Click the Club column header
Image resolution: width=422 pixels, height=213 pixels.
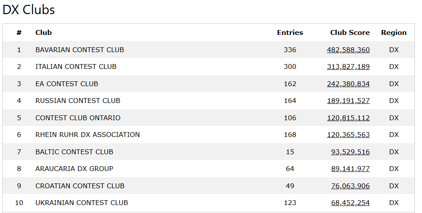tap(44, 32)
